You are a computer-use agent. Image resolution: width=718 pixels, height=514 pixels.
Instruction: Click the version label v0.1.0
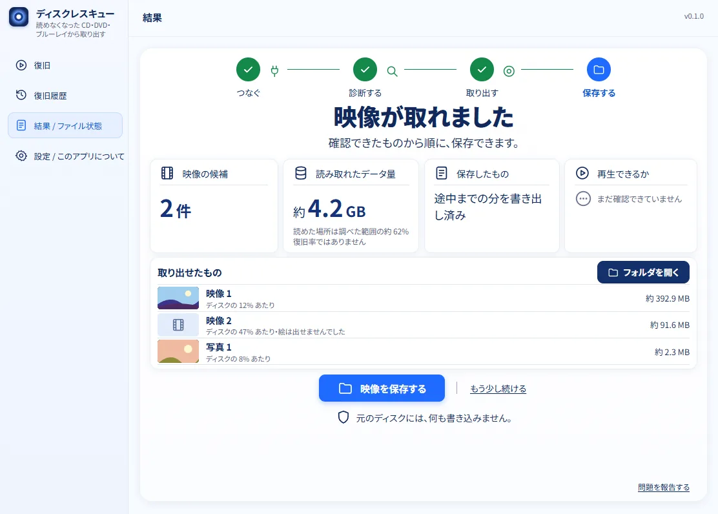click(x=693, y=16)
